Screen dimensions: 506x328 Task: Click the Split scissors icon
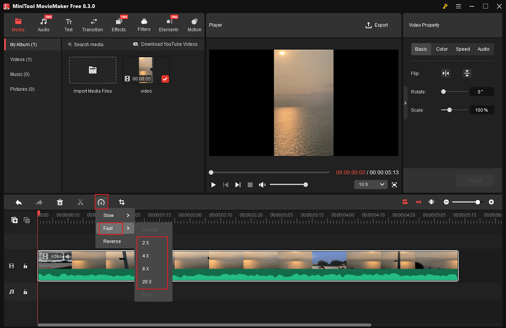coord(80,202)
